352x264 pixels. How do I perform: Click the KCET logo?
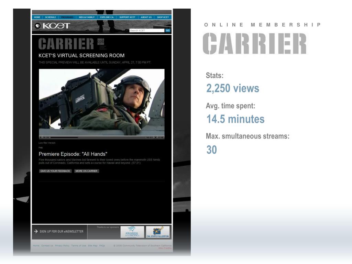click(x=56, y=26)
